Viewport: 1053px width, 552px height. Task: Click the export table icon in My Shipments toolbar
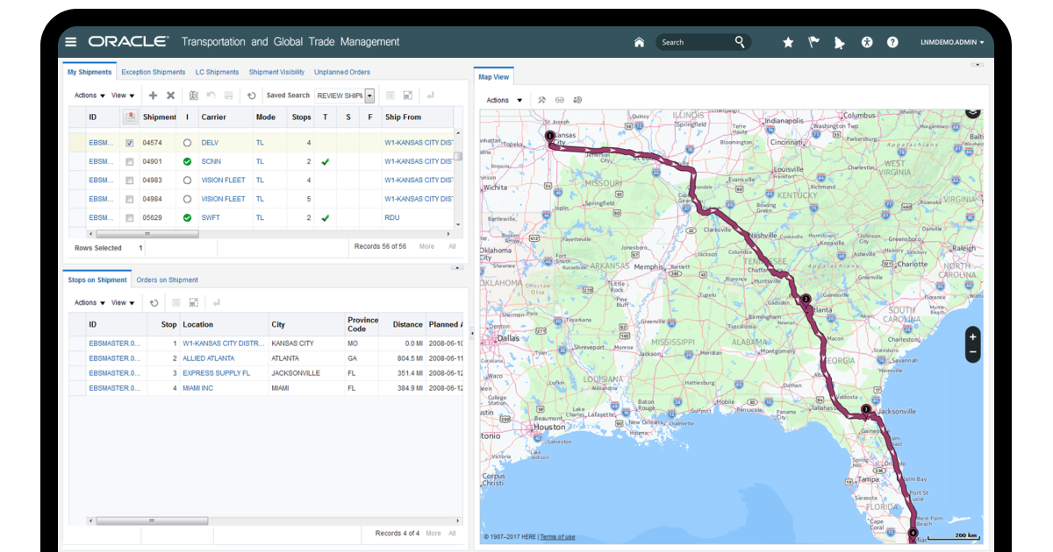(194, 96)
